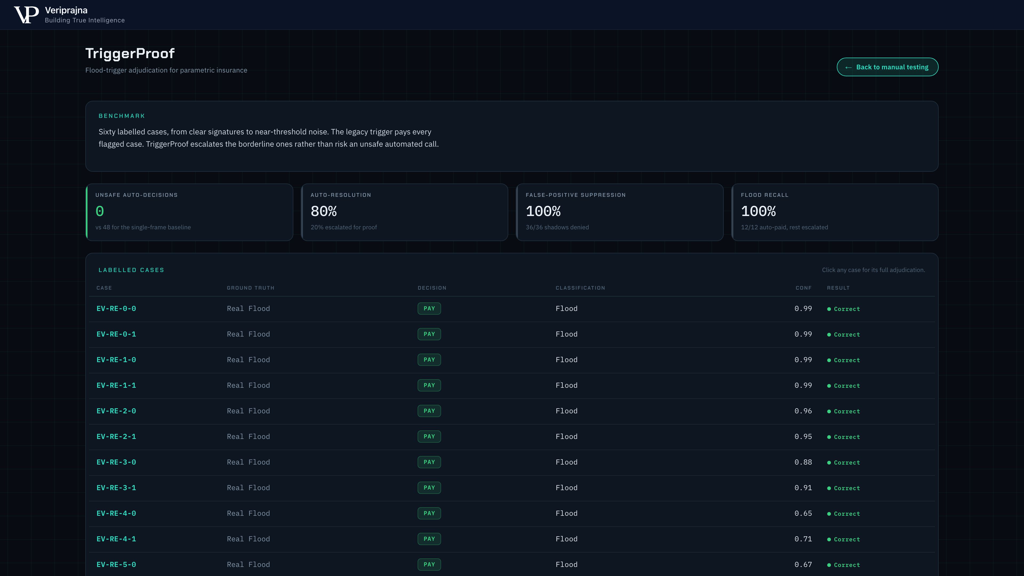Click the PAY badge for EV-RE-1-0
This screenshot has height=576, width=1024.
point(429,360)
